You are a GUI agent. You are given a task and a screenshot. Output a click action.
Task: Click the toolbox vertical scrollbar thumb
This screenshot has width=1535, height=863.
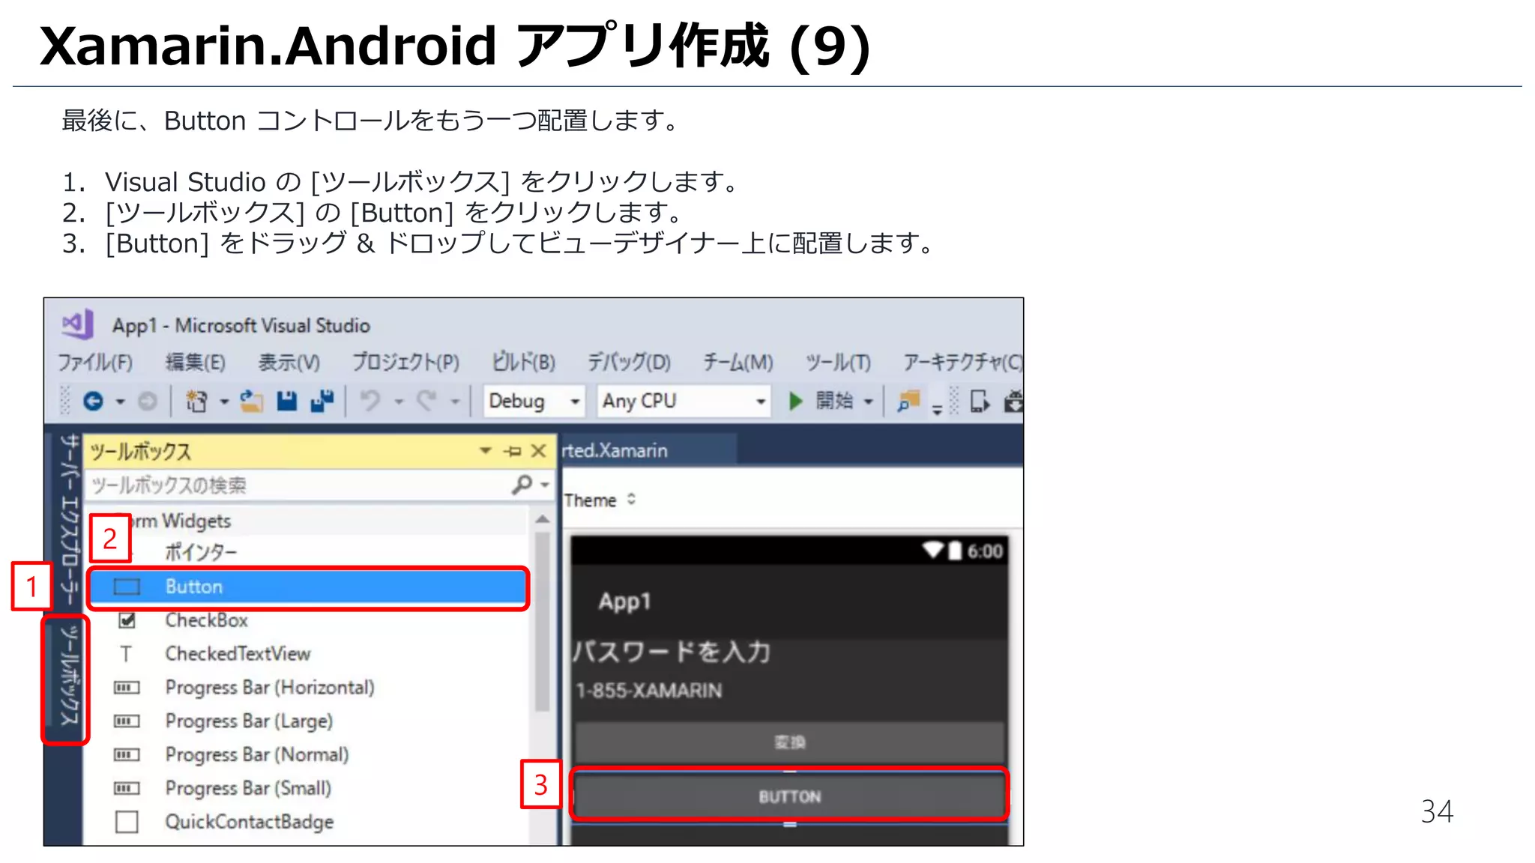(543, 621)
